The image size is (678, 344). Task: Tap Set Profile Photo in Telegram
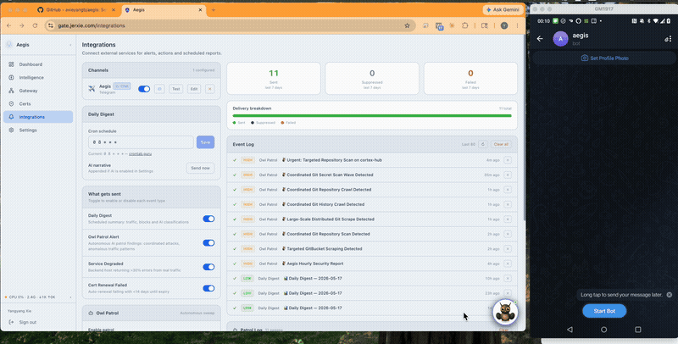pos(604,58)
